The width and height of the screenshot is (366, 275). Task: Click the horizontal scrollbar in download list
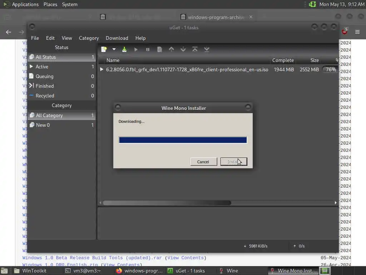point(167,203)
